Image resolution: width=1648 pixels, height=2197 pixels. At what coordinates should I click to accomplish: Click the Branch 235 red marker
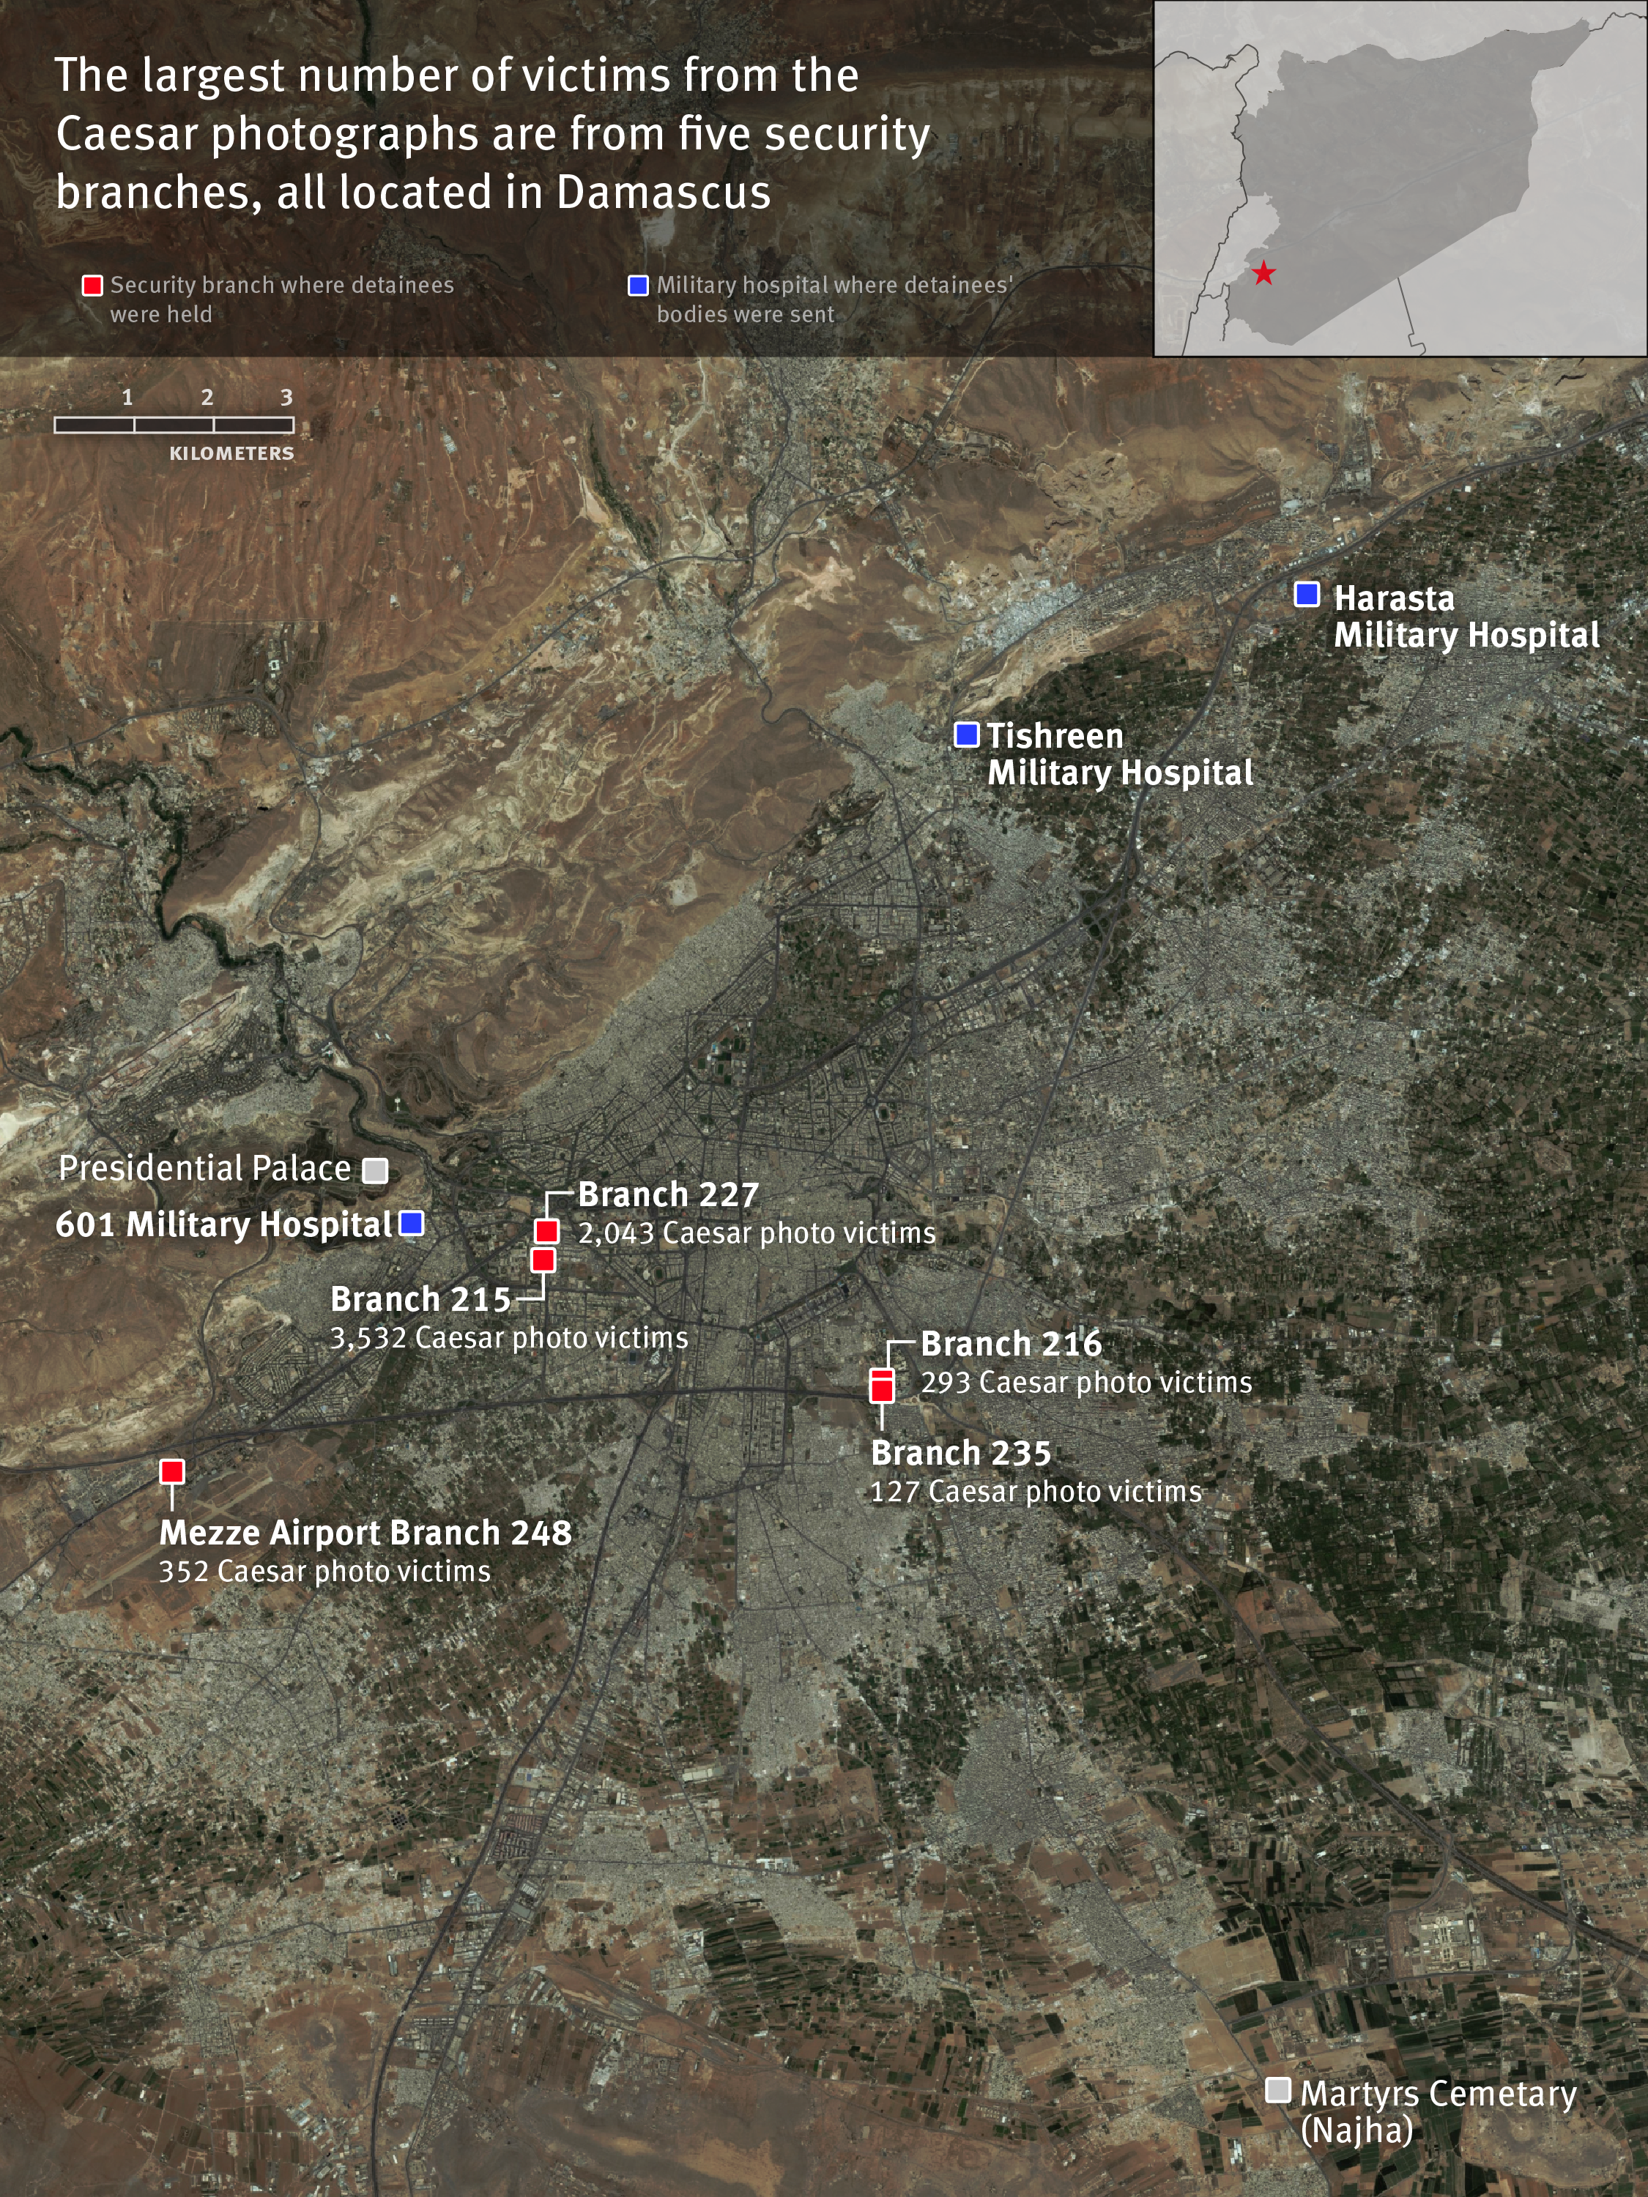[x=881, y=1391]
